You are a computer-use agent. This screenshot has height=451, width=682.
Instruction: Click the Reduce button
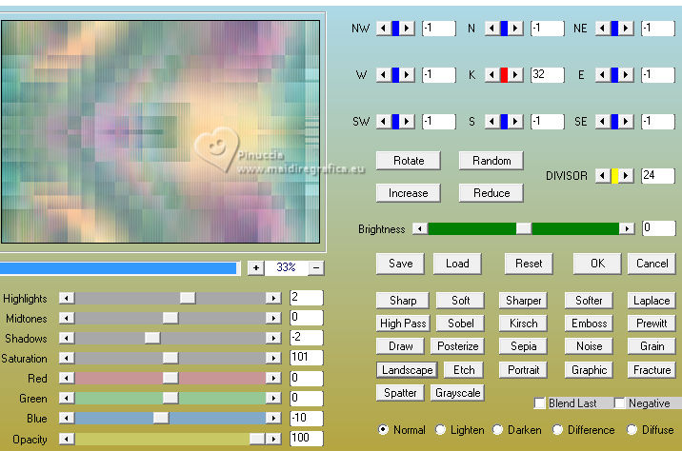491,193
